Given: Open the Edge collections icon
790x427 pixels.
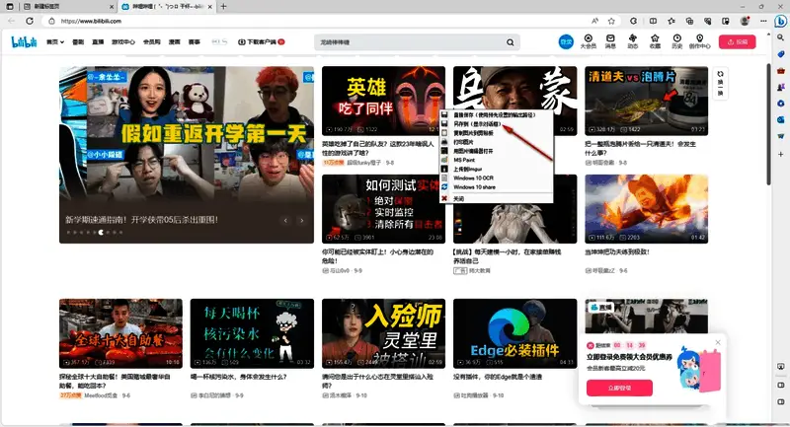Looking at the screenshot, I should click(689, 21).
